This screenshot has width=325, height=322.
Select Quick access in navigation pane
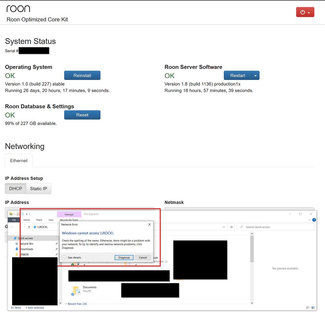(x=25, y=238)
